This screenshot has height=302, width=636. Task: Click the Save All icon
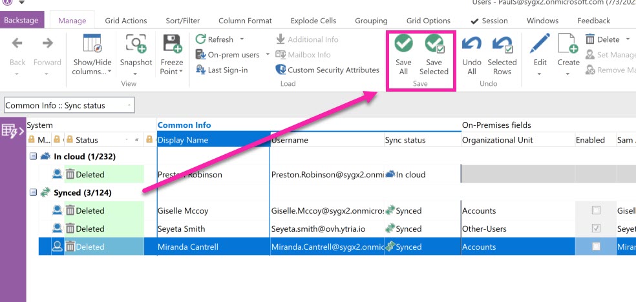(x=403, y=45)
